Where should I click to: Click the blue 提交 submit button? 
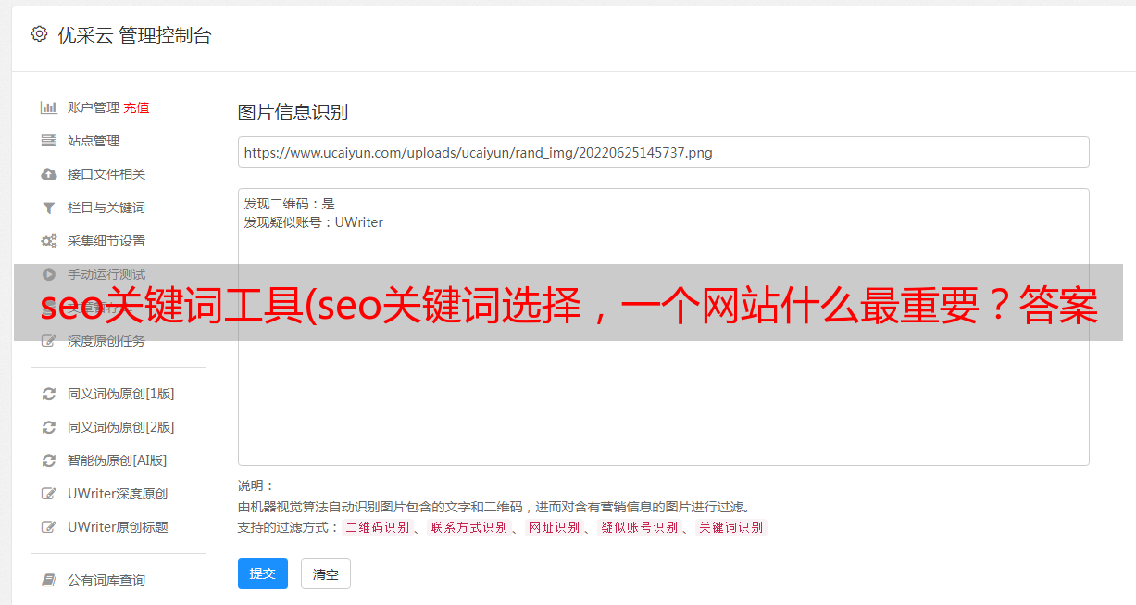coord(263,573)
